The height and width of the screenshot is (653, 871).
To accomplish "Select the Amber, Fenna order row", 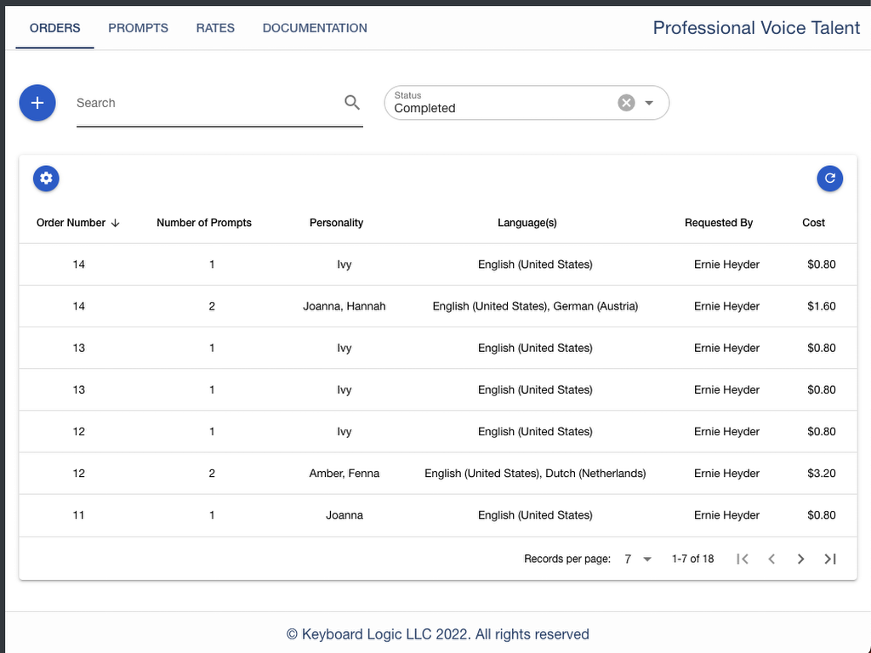I will pyautogui.click(x=438, y=473).
